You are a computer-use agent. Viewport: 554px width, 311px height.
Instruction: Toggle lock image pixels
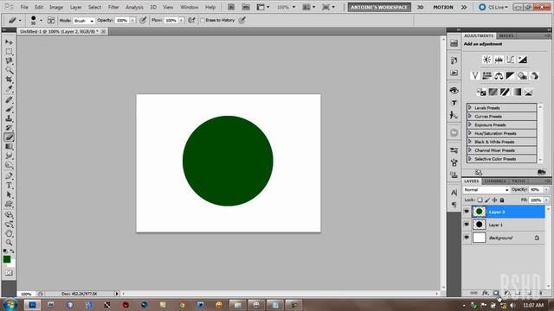pyautogui.click(x=487, y=200)
